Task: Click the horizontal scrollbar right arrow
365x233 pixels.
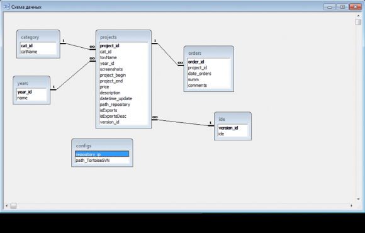Action: point(352,206)
